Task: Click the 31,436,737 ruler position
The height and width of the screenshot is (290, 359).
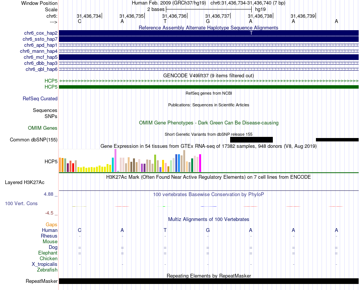Action: click(217, 16)
